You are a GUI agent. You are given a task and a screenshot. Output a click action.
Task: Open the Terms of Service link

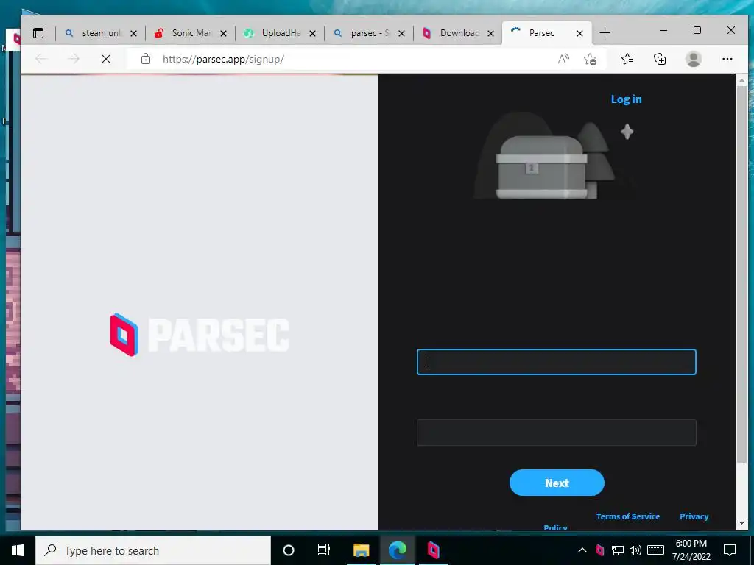628,516
